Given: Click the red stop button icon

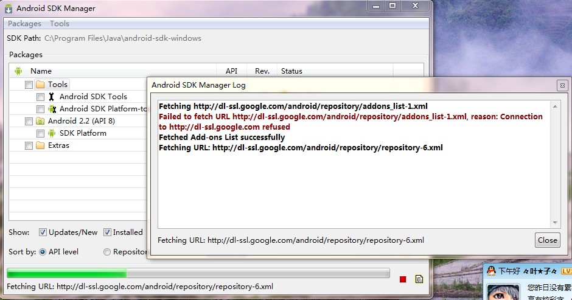Looking at the screenshot, I should coord(403,279).
